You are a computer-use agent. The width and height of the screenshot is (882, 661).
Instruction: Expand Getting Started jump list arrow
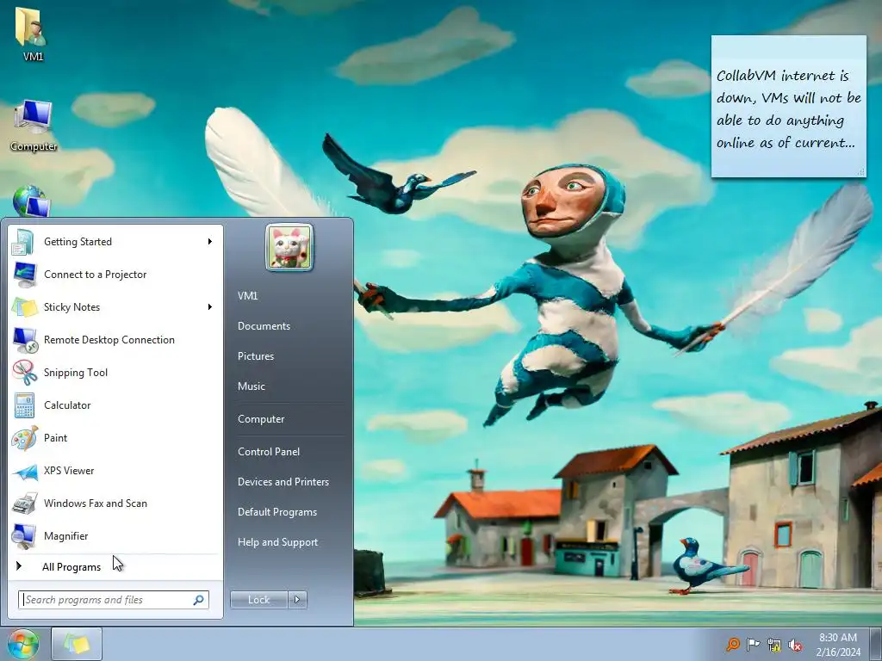point(210,242)
